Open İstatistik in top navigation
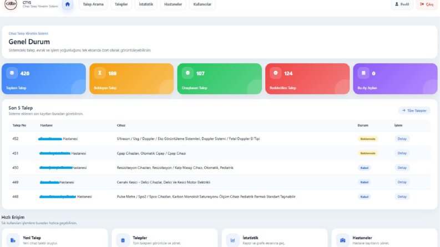 point(146,4)
